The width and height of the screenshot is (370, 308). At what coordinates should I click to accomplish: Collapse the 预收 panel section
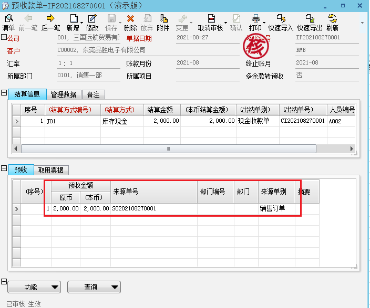pos(4,168)
